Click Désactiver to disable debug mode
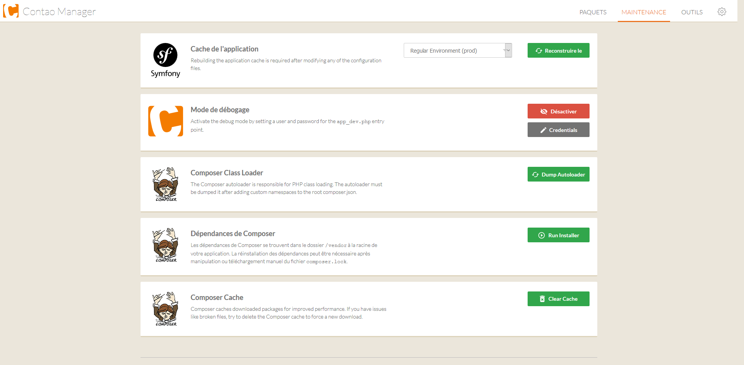Viewport: 744px width, 365px height. (x=558, y=111)
